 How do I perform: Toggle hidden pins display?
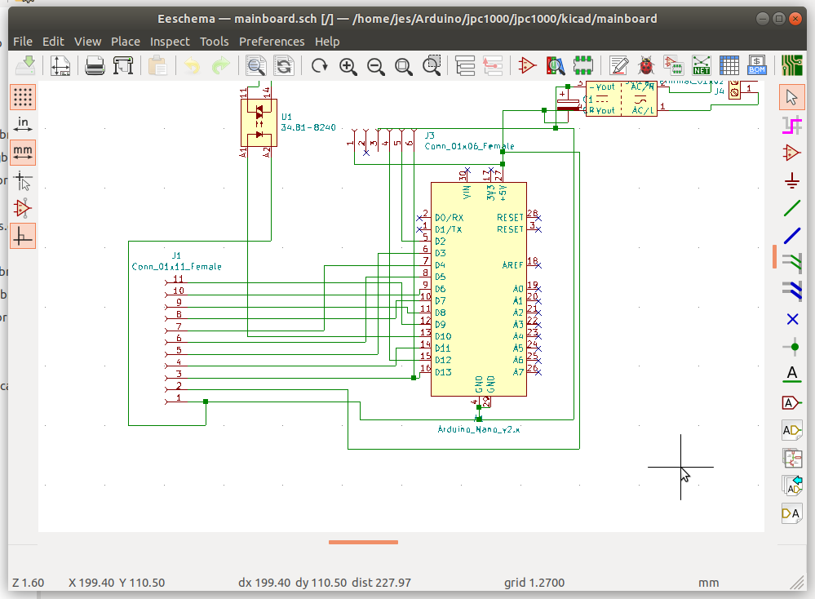point(23,208)
